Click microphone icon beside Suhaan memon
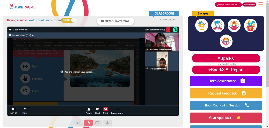Viewport: 269px width, 128px height. pyautogui.click(x=147, y=68)
